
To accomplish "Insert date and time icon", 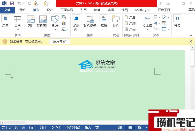I will click(164, 23).
